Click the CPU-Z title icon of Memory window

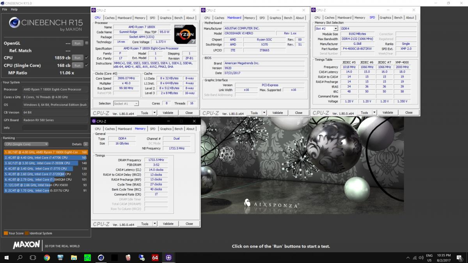click(94, 121)
